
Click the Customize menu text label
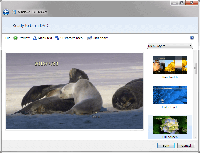click(72, 38)
